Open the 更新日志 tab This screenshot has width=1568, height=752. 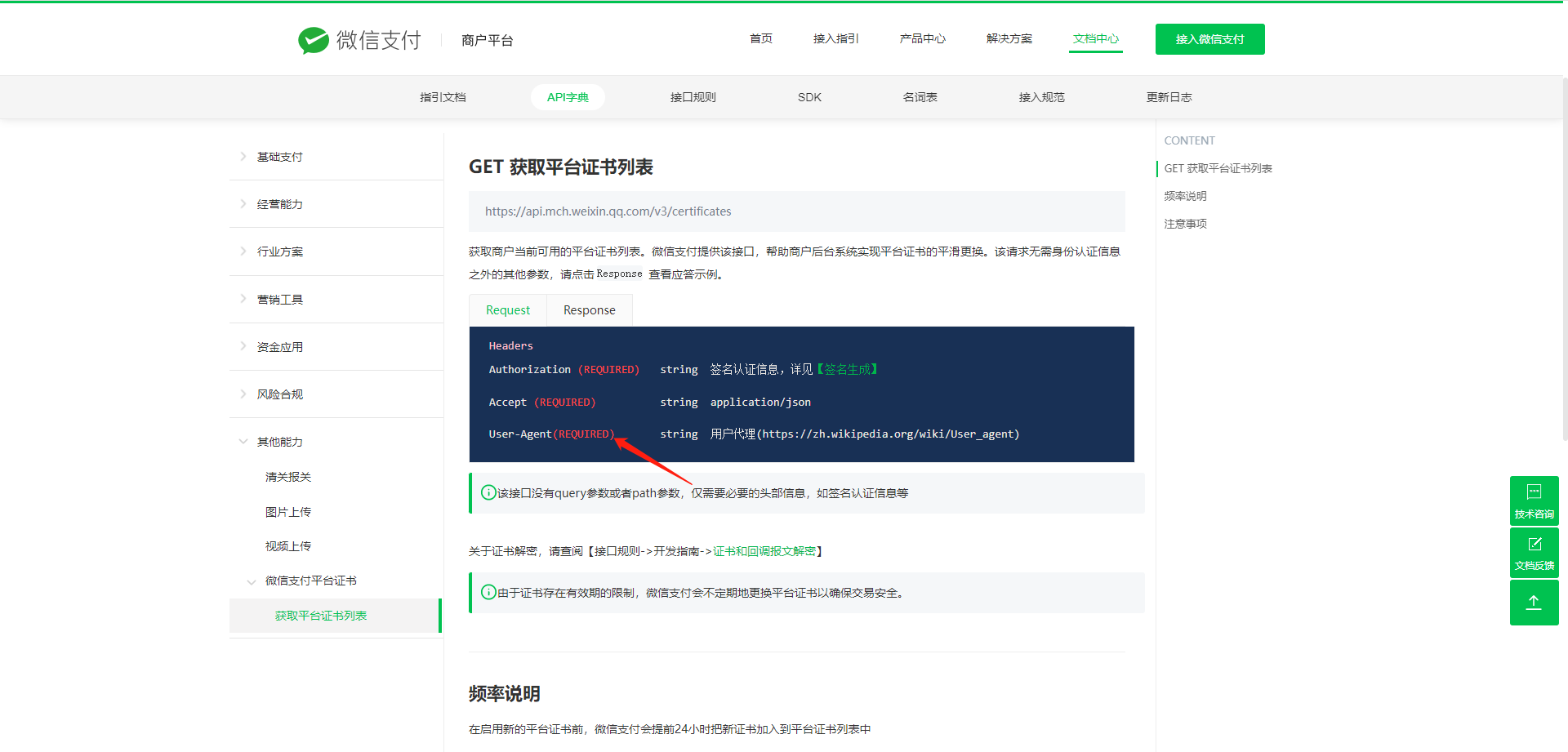(x=1169, y=97)
